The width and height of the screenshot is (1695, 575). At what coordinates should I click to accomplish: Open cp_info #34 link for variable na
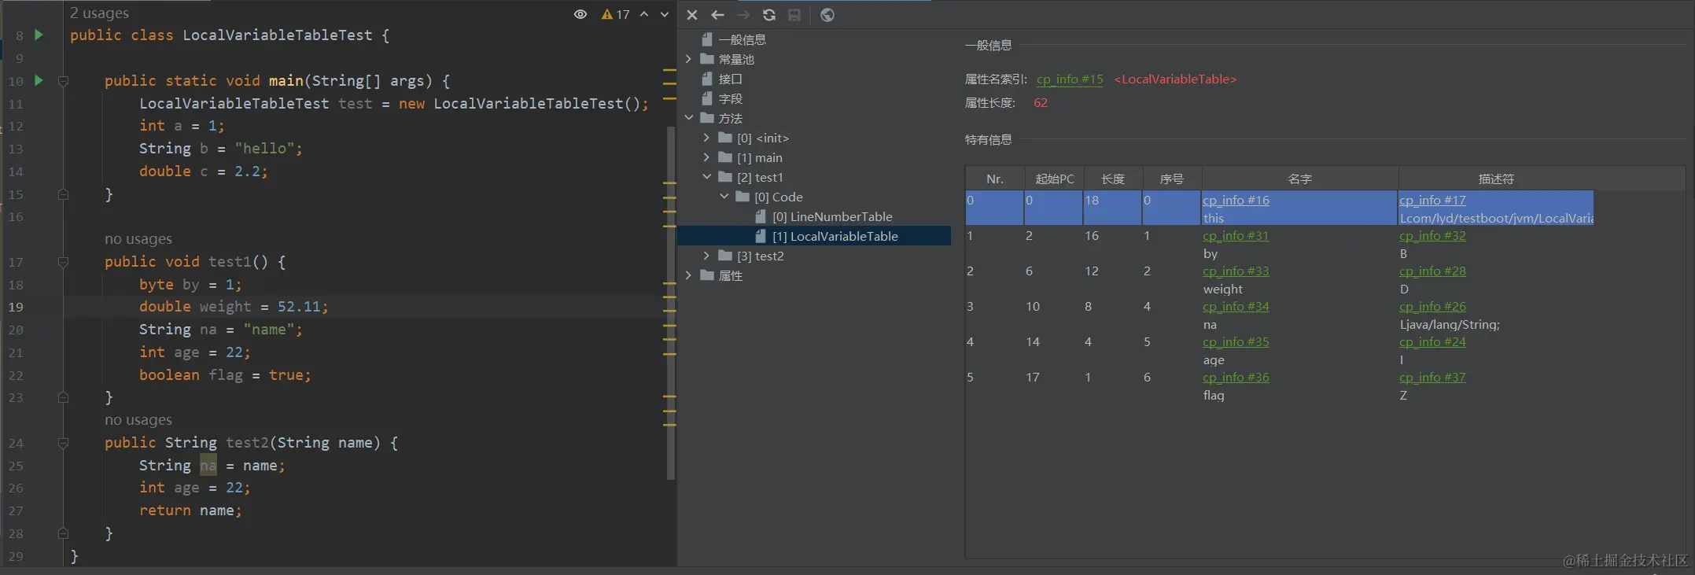1236,307
